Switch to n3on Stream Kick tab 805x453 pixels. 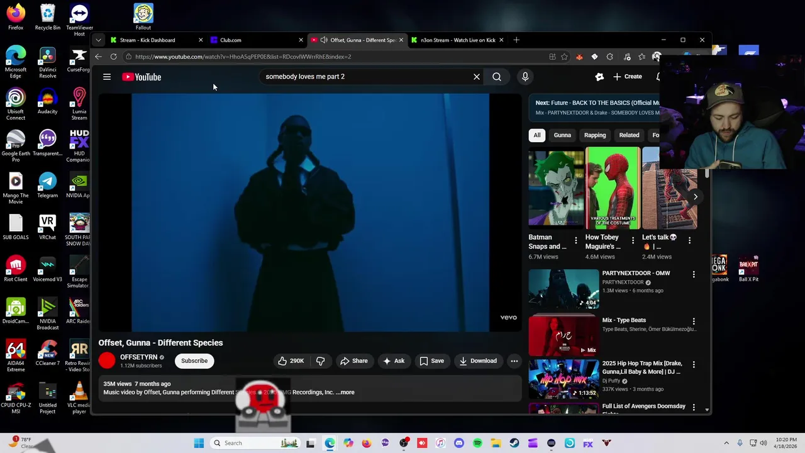457,40
